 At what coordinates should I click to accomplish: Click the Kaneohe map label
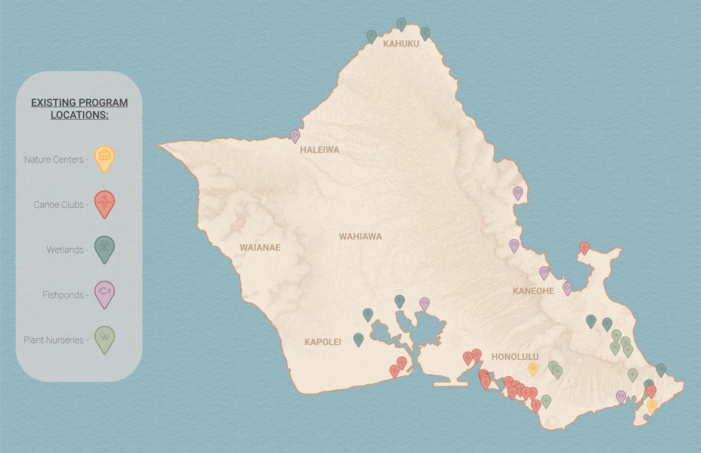click(533, 291)
